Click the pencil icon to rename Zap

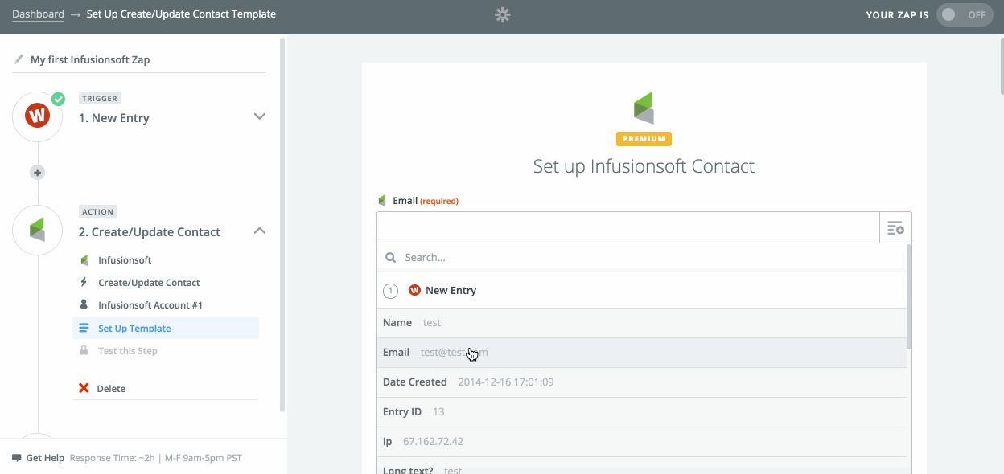pyautogui.click(x=19, y=59)
